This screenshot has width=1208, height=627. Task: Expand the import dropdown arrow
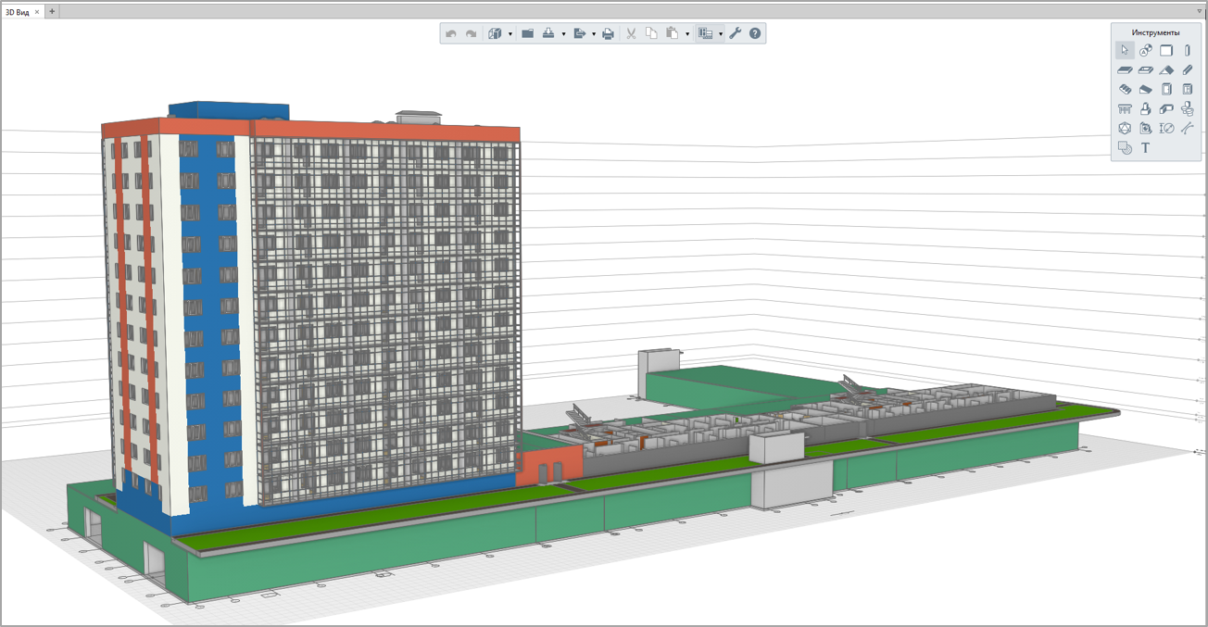pyautogui.click(x=563, y=34)
